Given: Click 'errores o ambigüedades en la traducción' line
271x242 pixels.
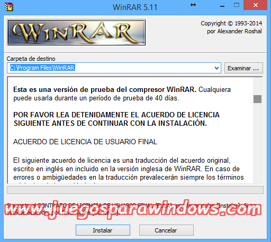Looking at the screenshot, I should tap(129, 178).
